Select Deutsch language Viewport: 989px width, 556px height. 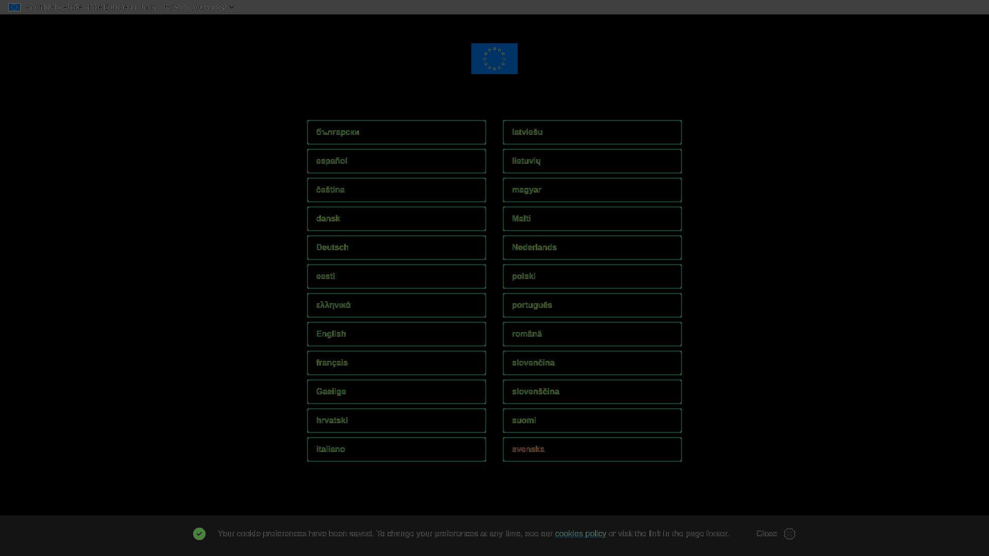(397, 248)
